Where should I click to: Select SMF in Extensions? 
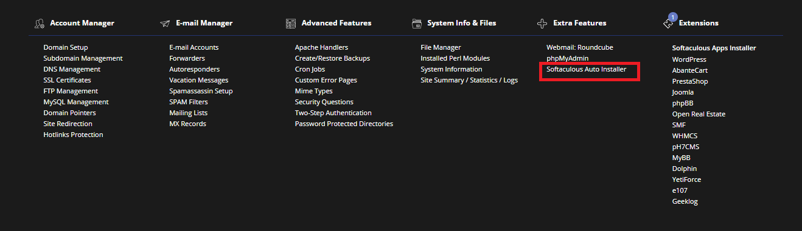(679, 125)
